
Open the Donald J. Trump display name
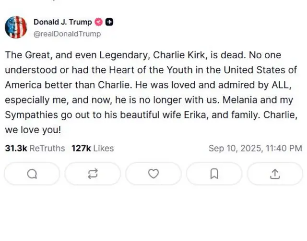[x=63, y=22]
